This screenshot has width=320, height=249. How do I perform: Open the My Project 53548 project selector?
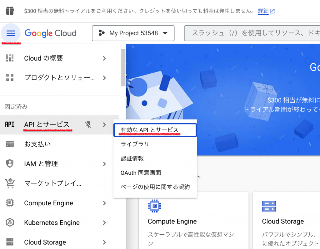tap(133, 33)
